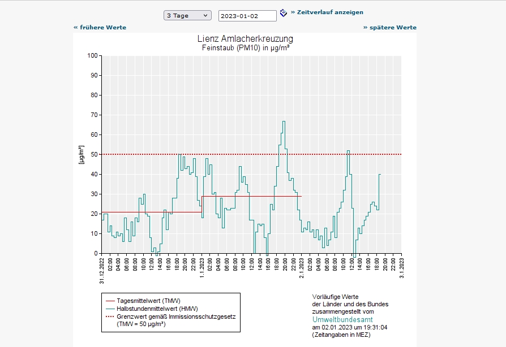The image size is (506, 347).
Task: Click the teal Halbstundenmittelwert legend line swatch
Action: click(109, 309)
